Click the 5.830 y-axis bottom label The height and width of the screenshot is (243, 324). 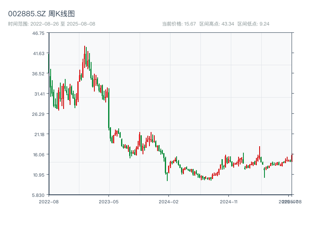[38, 195]
